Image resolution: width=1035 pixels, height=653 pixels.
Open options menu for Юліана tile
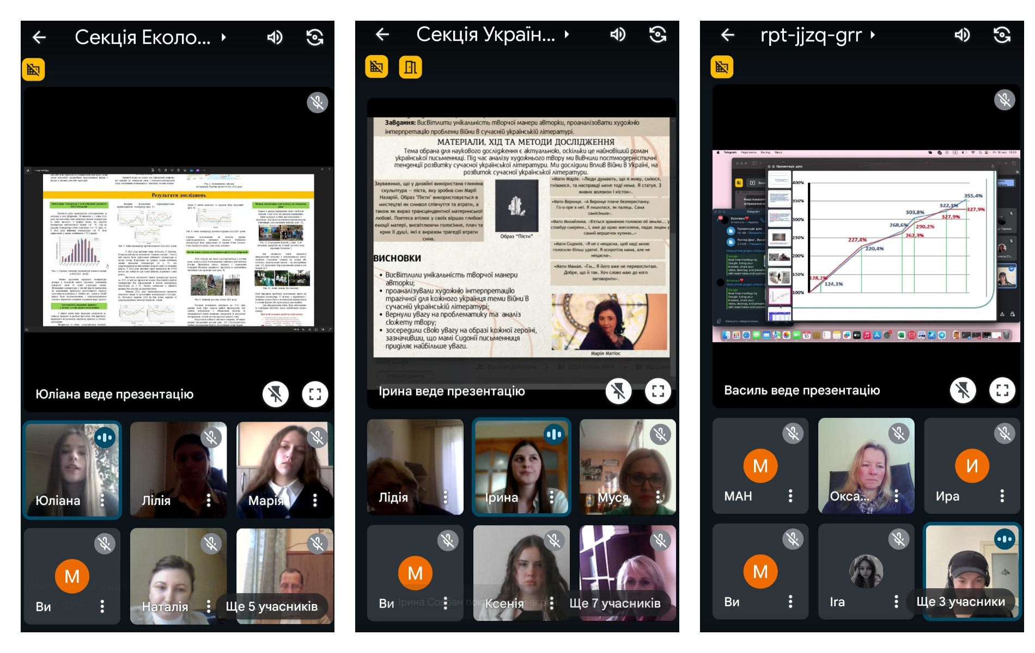pyautogui.click(x=102, y=500)
